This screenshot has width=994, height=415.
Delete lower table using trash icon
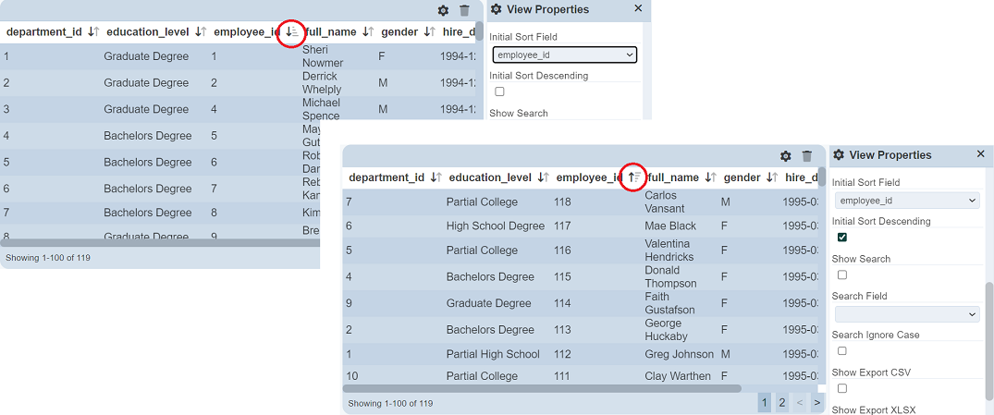click(x=807, y=156)
